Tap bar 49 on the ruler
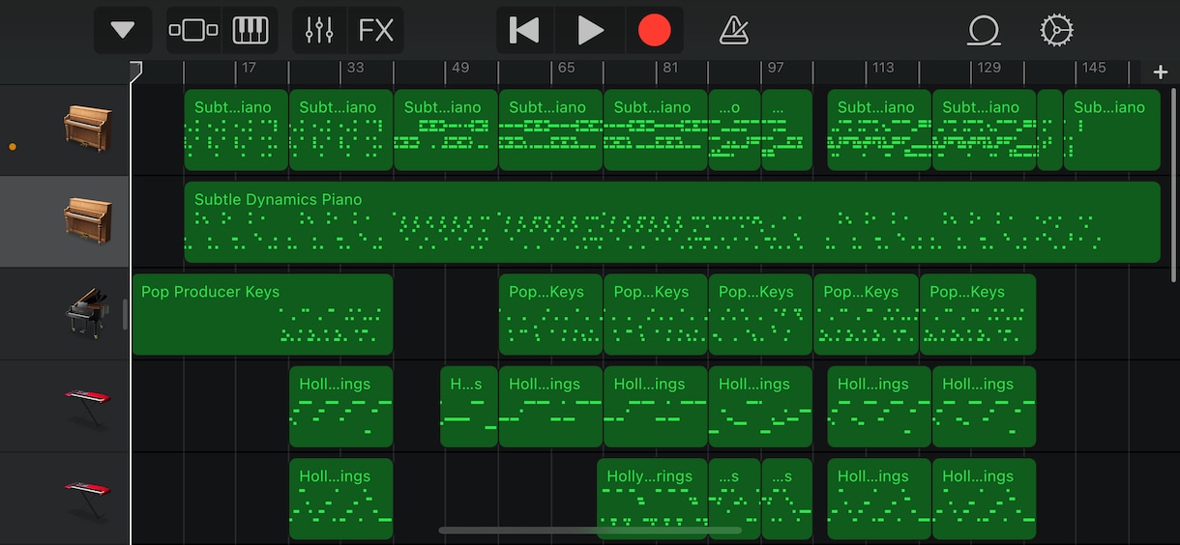1180x545 pixels. tap(460, 68)
